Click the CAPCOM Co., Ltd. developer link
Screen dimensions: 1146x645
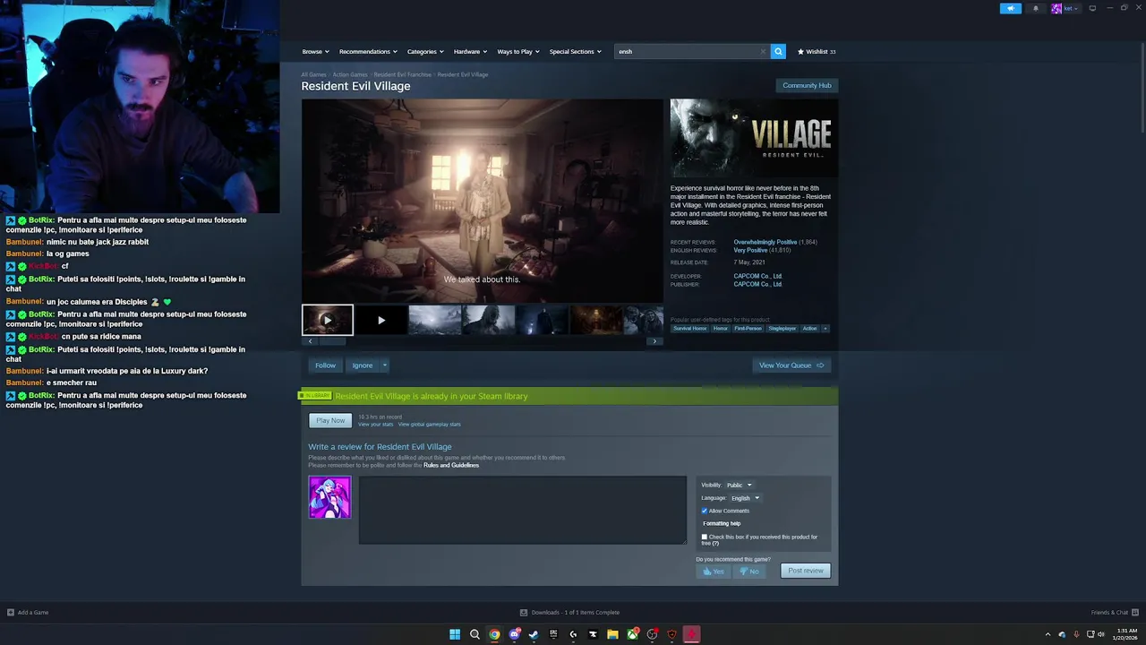pos(757,276)
